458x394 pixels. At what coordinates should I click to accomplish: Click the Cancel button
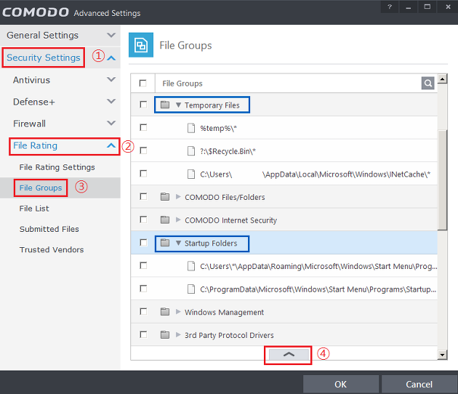(419, 384)
